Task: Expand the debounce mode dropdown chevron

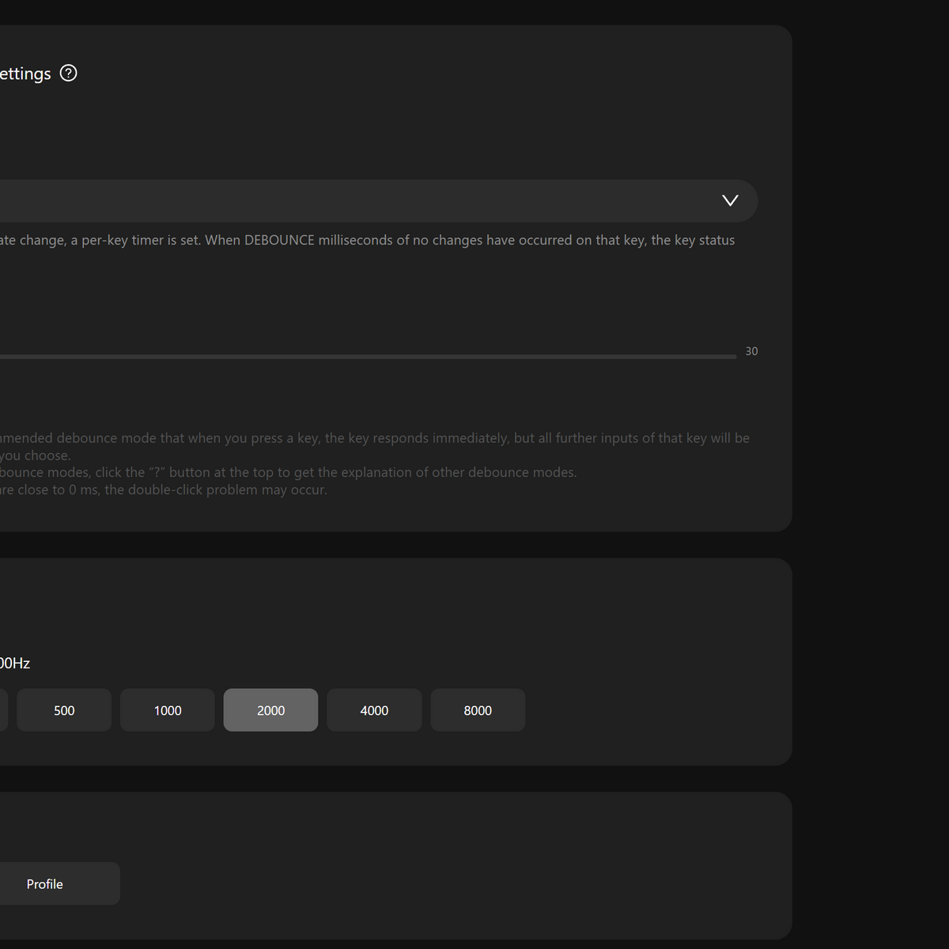Action: pos(730,201)
